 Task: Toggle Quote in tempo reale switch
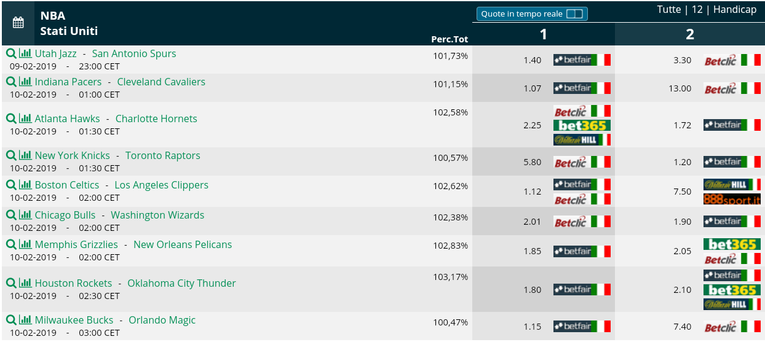click(x=574, y=14)
